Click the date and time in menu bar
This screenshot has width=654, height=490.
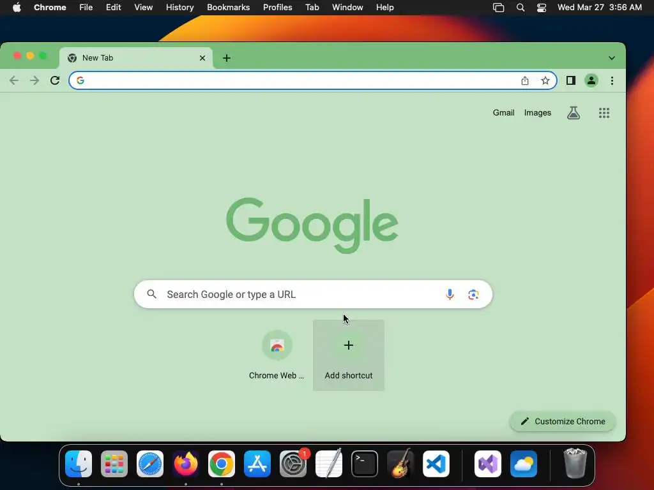[x=599, y=8]
